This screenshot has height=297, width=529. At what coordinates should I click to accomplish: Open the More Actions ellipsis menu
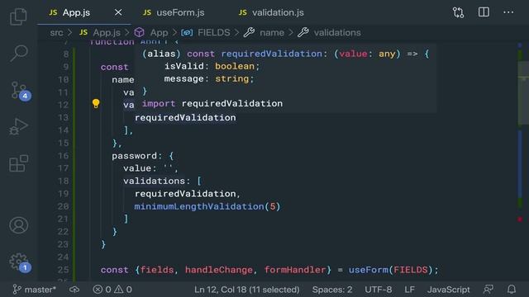[x=508, y=12]
